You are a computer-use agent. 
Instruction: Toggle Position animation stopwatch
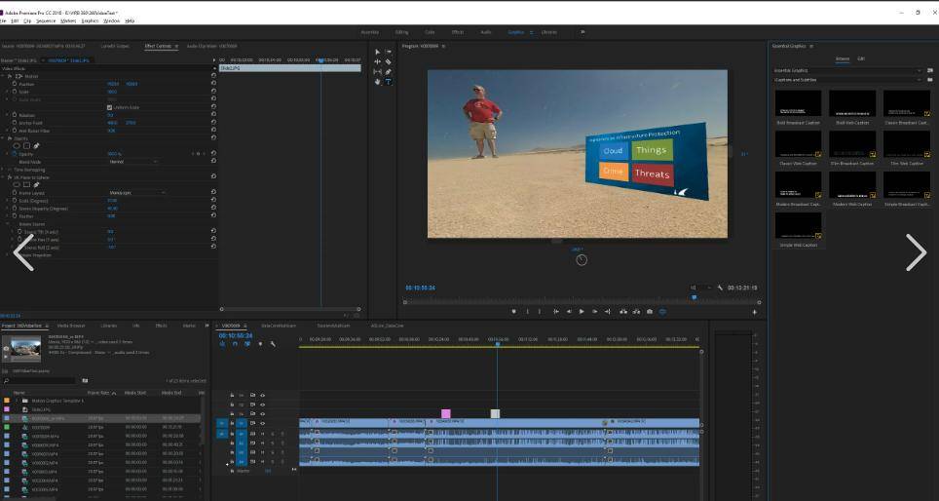tap(13, 84)
